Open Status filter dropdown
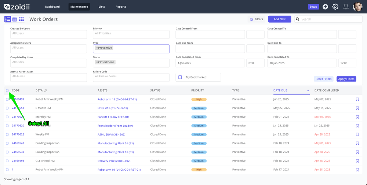Screen dimensions: 367x185 [x=131, y=63]
